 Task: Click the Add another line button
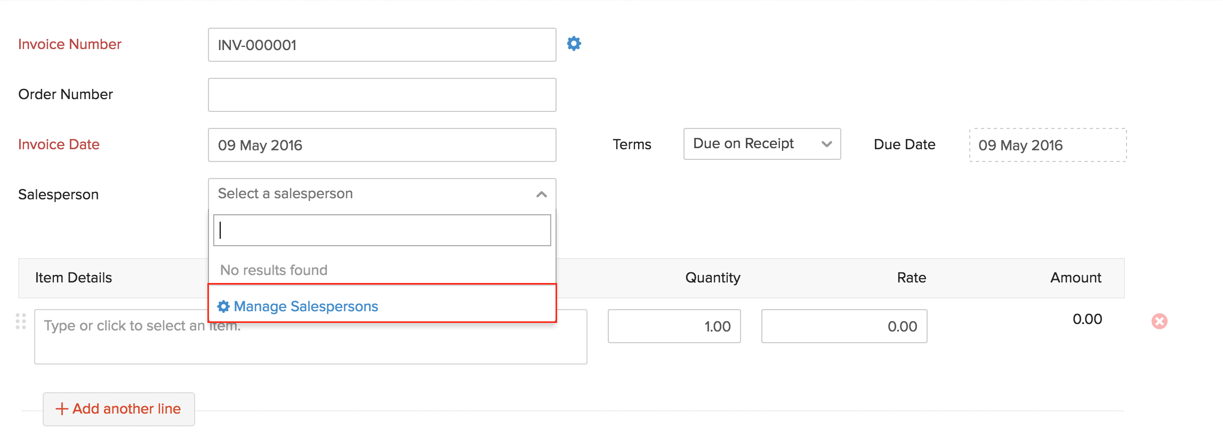[119, 409]
